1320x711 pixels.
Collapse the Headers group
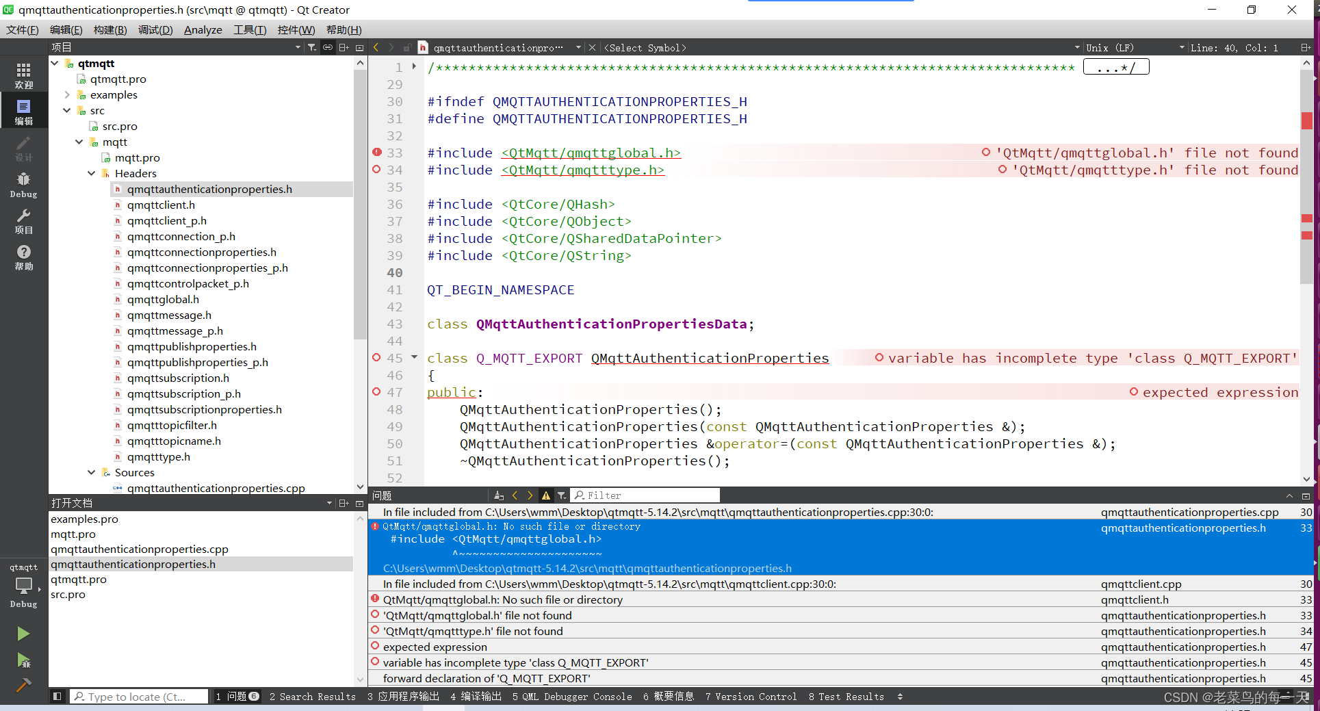92,173
